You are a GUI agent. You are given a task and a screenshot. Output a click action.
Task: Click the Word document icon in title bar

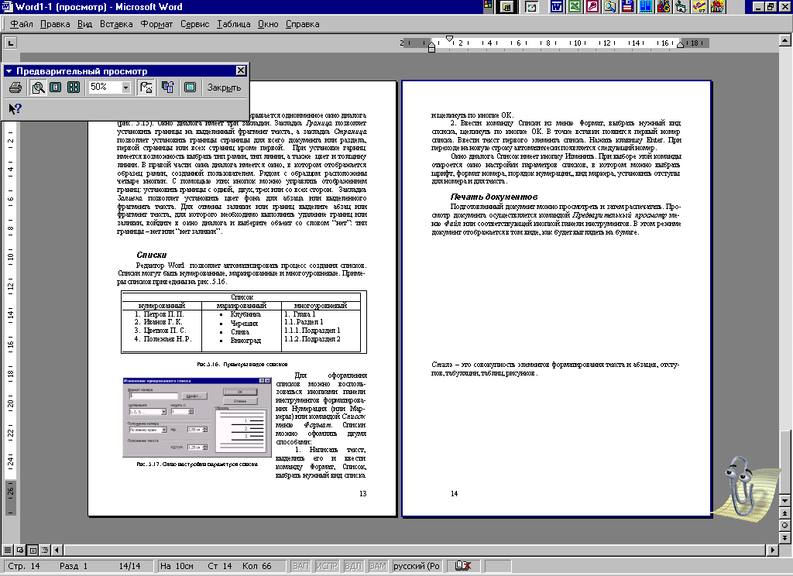click(6, 6)
